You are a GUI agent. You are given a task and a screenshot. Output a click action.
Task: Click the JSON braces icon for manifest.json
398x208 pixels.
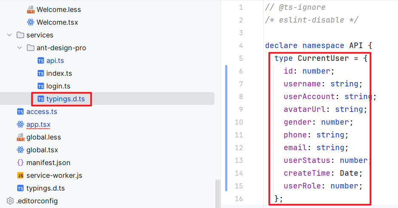point(20,162)
